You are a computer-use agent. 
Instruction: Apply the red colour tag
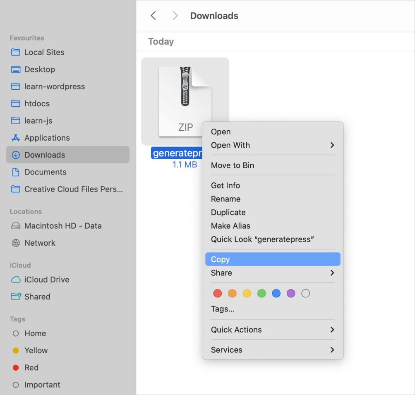[218, 293]
